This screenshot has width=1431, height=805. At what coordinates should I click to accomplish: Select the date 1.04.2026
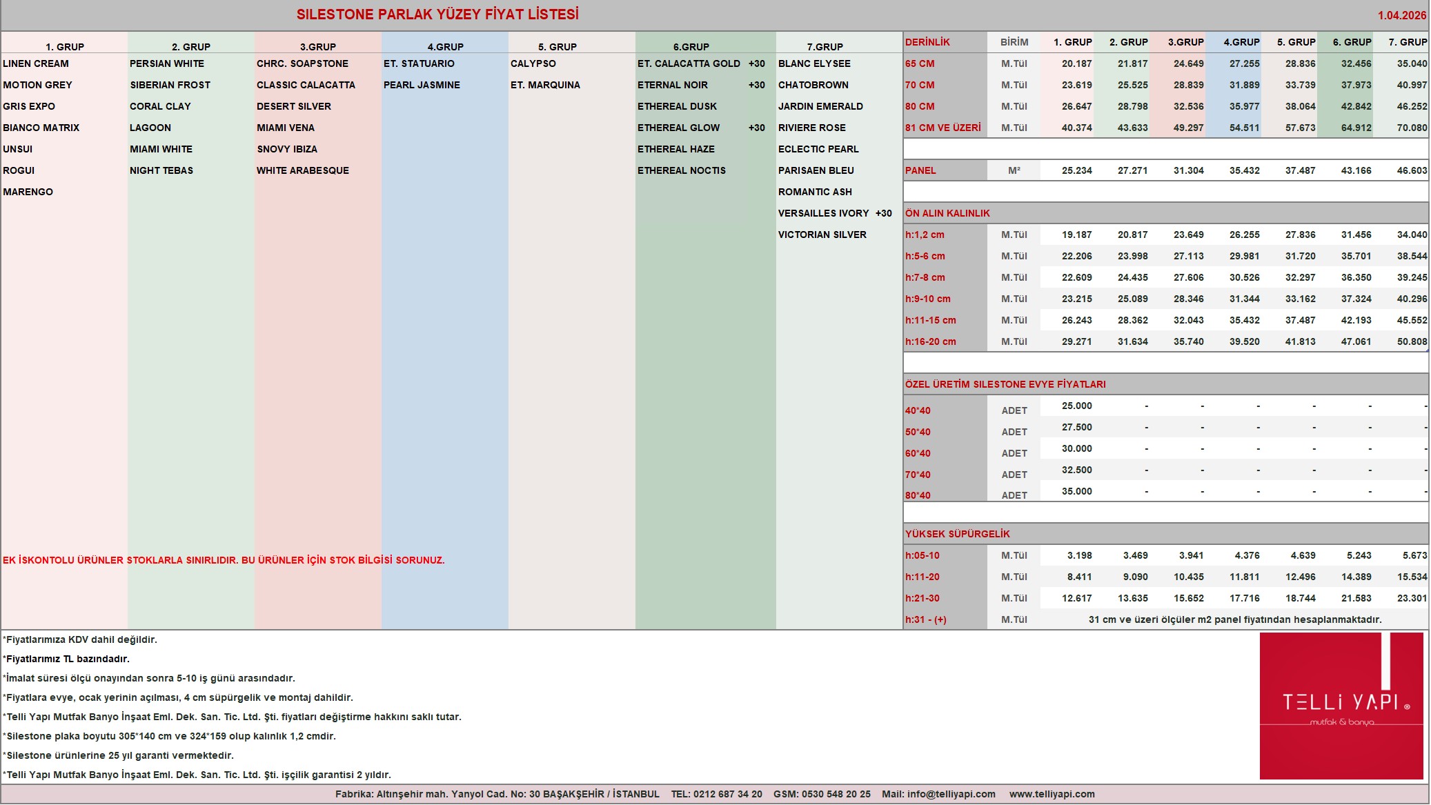[x=1402, y=15]
